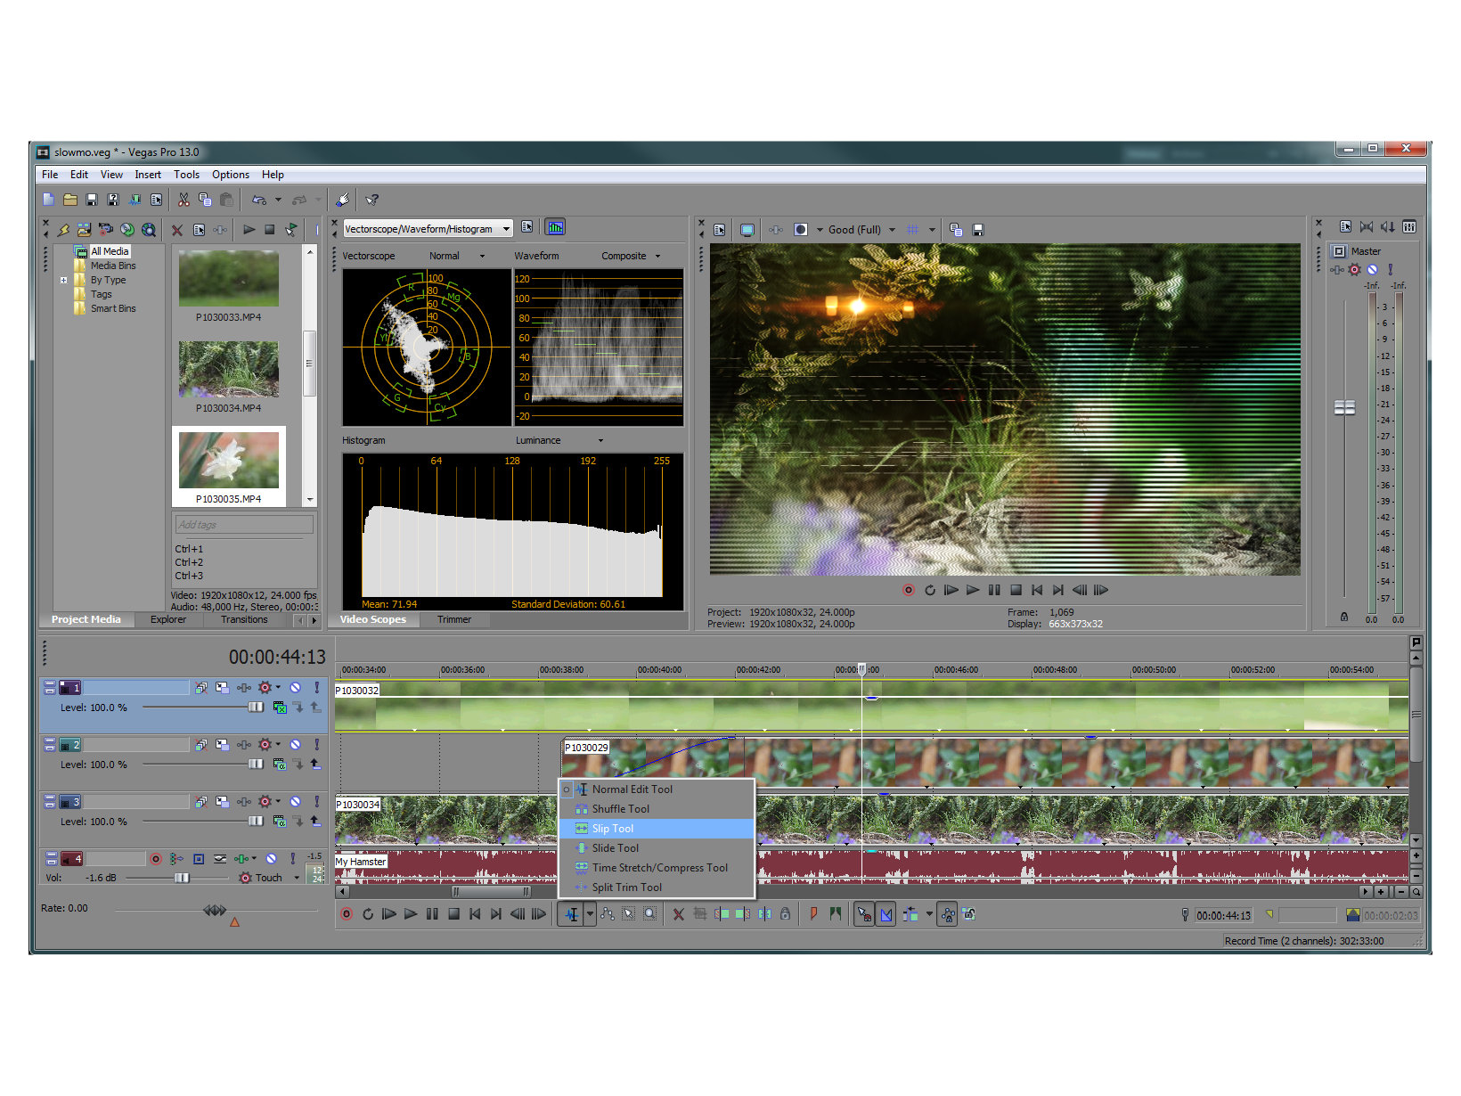Select the Zoom edit tool in the toolbar
This screenshot has height=1096, width=1461.
(x=650, y=914)
